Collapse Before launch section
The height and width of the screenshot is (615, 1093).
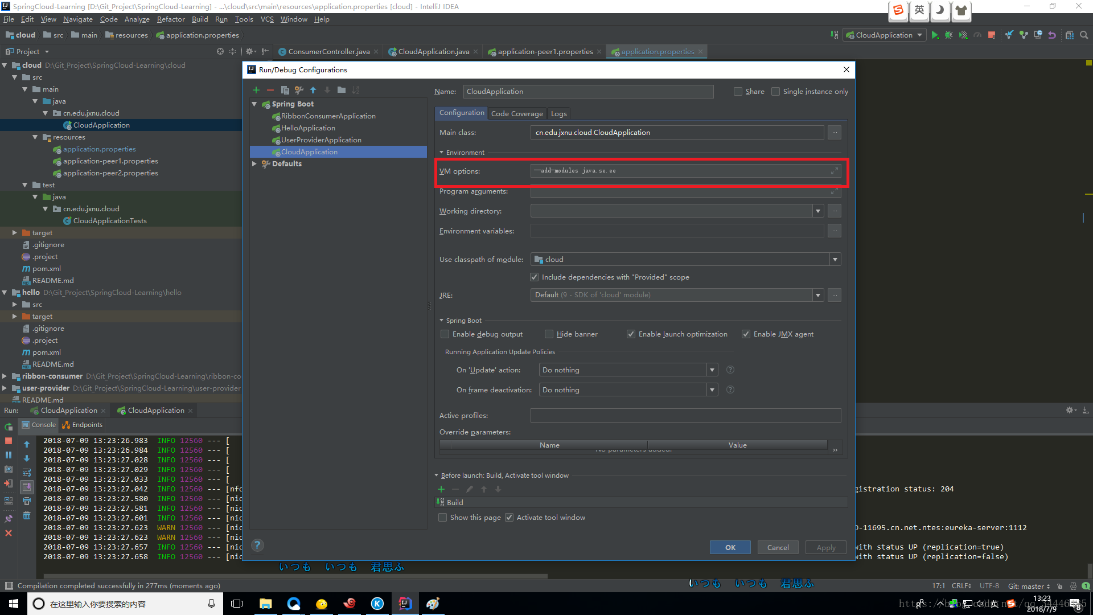(437, 475)
